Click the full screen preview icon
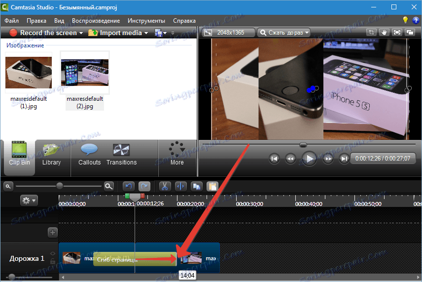 click(397, 33)
